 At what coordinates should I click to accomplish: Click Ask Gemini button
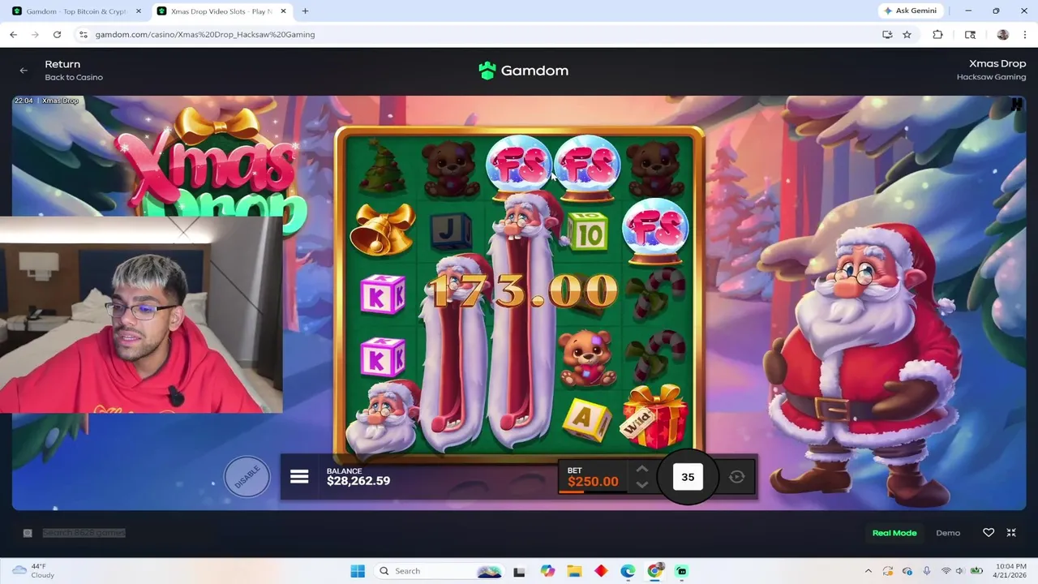[910, 11]
